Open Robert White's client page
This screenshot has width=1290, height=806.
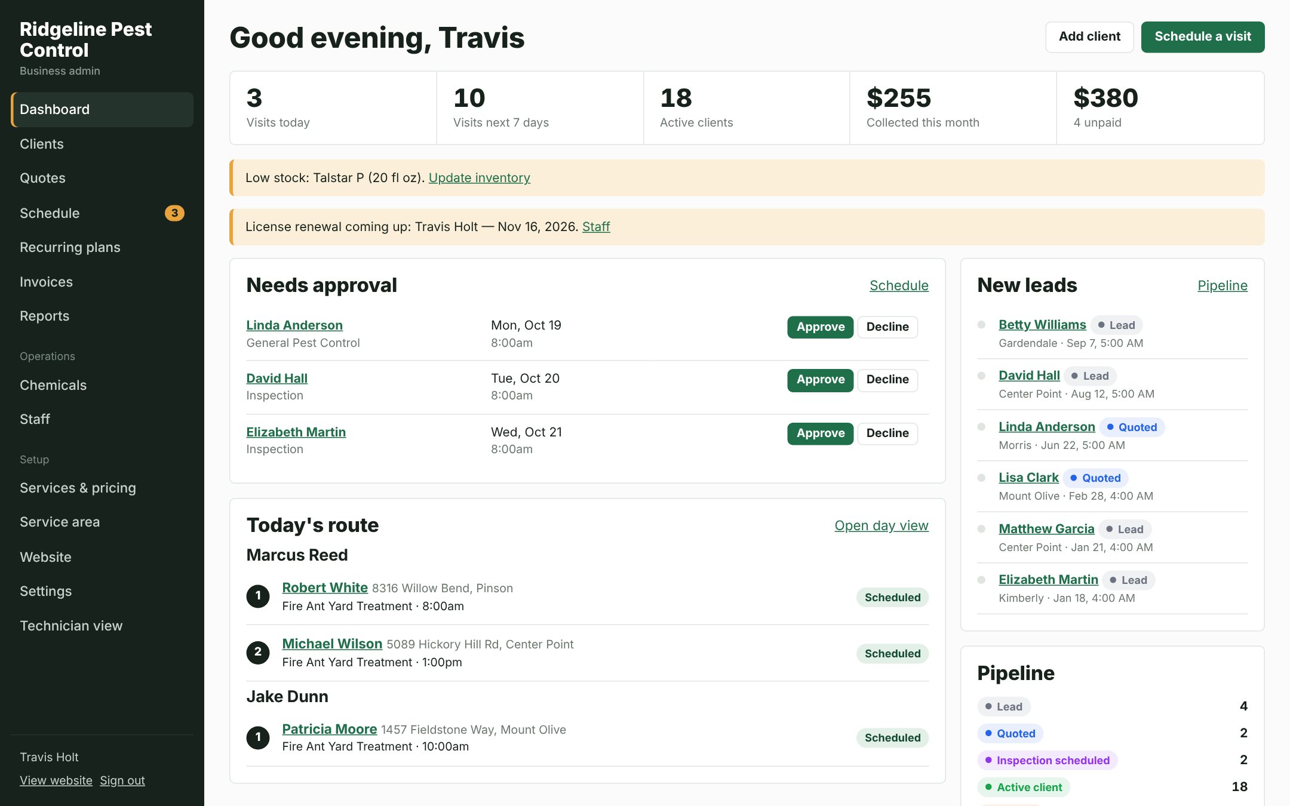(x=325, y=587)
